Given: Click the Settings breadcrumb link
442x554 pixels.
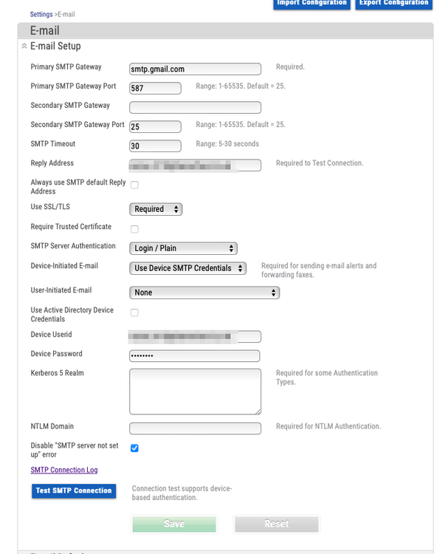Looking at the screenshot, I should point(41,15).
